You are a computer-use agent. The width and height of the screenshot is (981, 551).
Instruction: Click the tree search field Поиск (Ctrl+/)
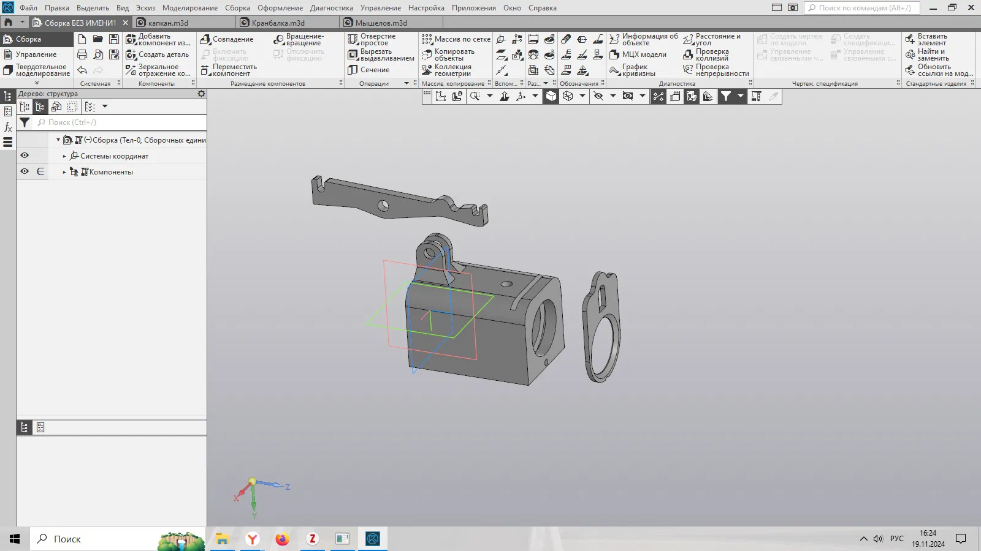pyautogui.click(x=120, y=122)
